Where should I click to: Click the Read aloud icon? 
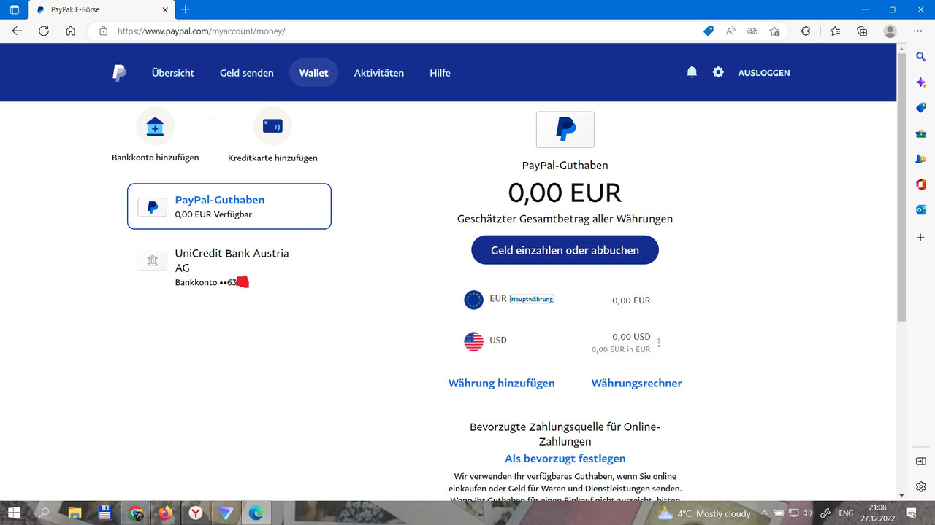point(730,31)
